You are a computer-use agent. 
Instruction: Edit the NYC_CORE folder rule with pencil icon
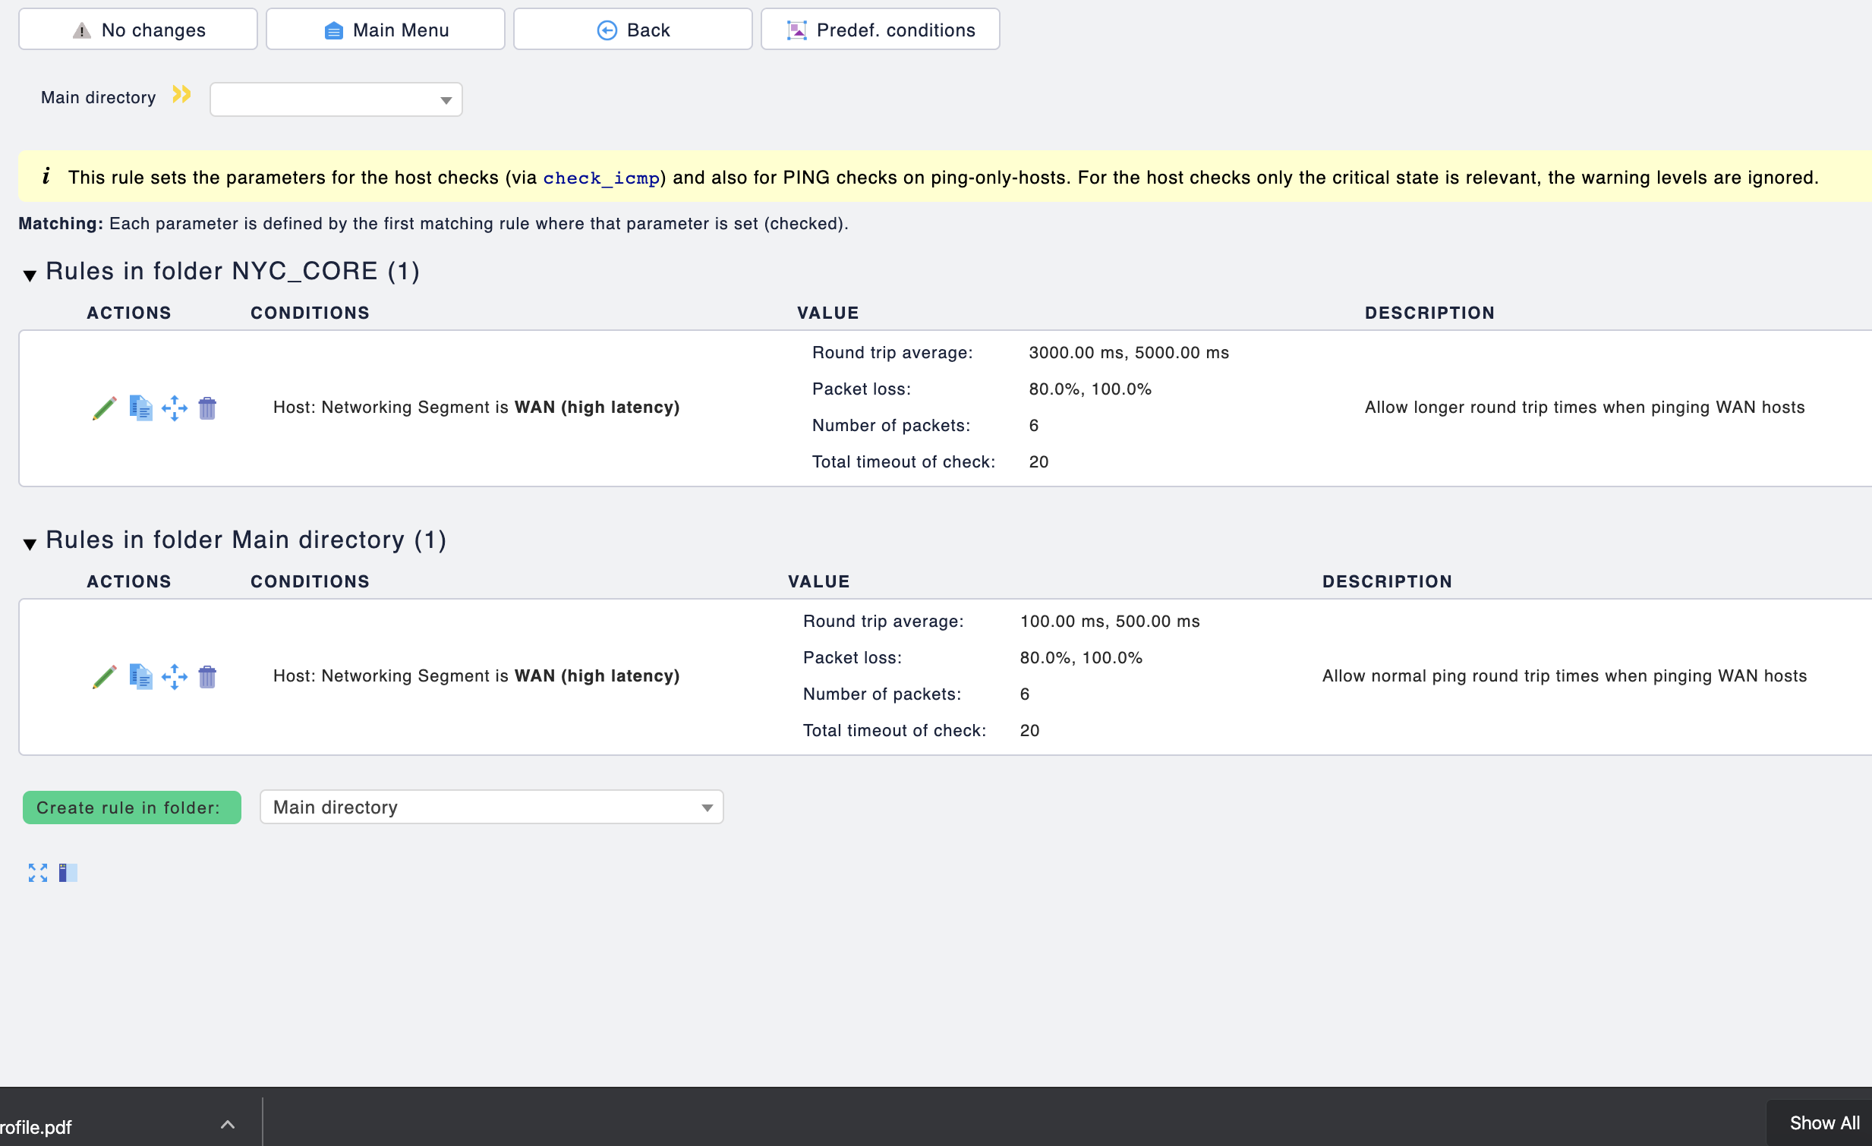(104, 408)
